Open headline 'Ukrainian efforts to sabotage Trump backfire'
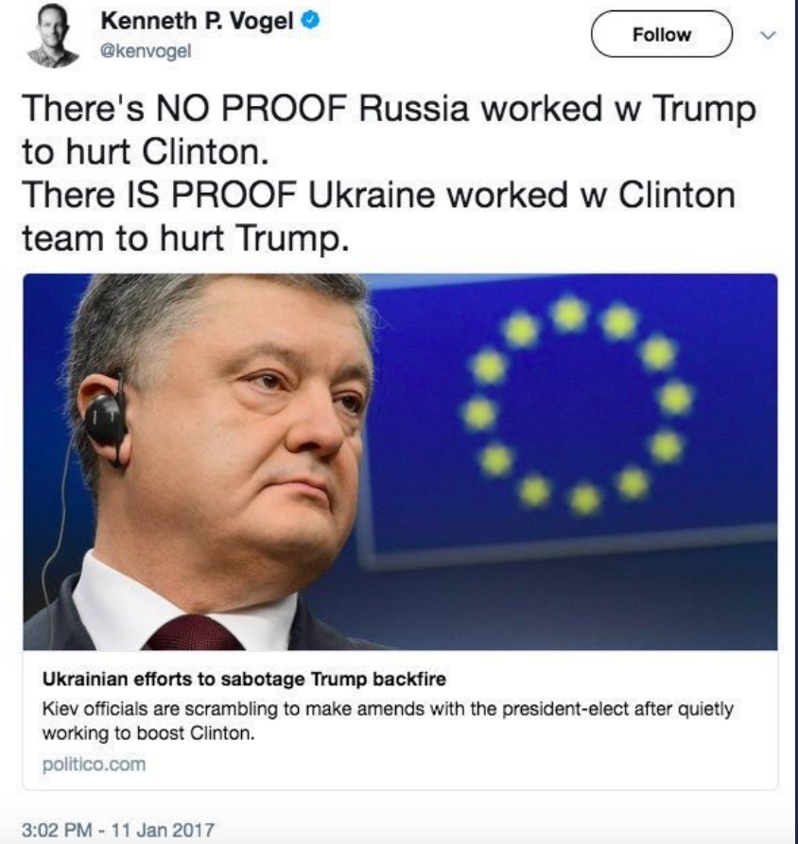798x844 pixels. (244, 680)
